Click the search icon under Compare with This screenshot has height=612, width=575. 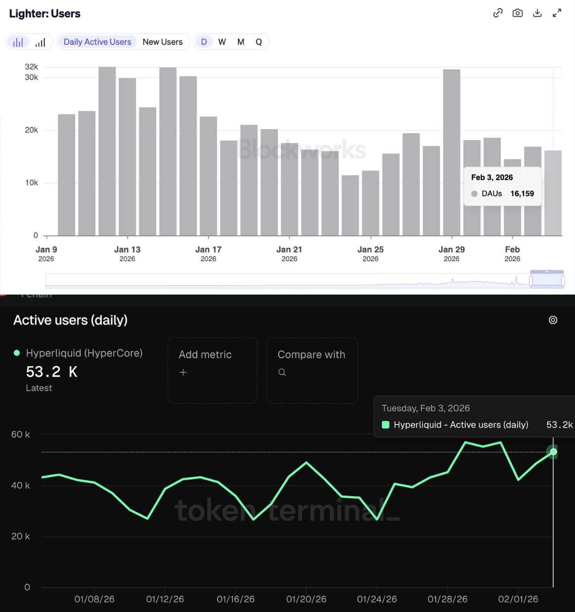pyautogui.click(x=282, y=372)
